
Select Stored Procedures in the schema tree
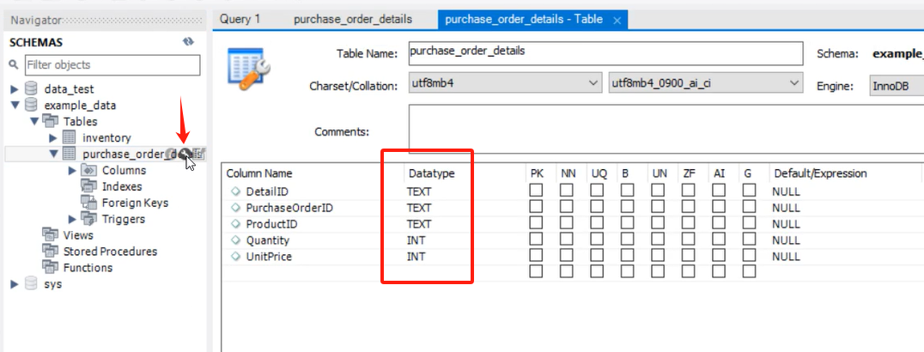tap(110, 252)
